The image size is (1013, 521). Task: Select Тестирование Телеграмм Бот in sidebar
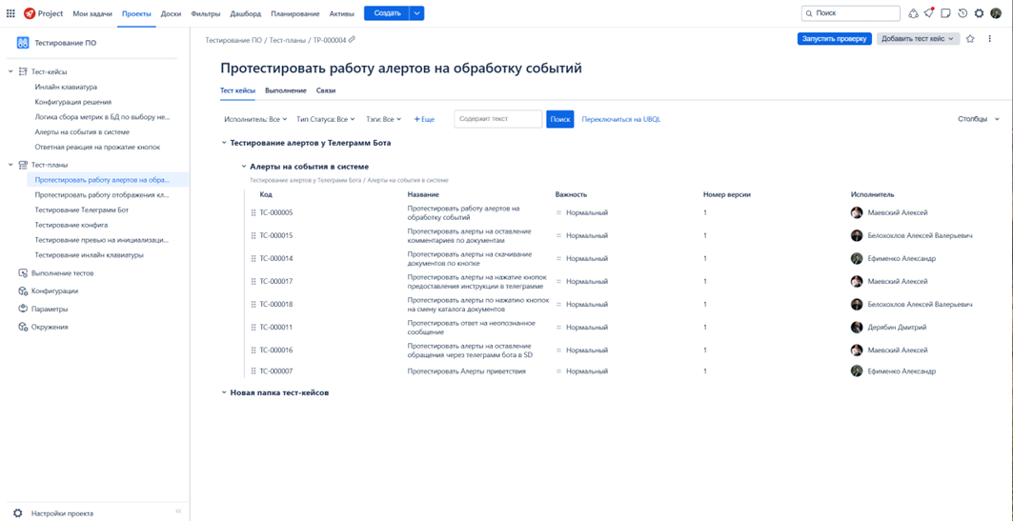[81, 210]
